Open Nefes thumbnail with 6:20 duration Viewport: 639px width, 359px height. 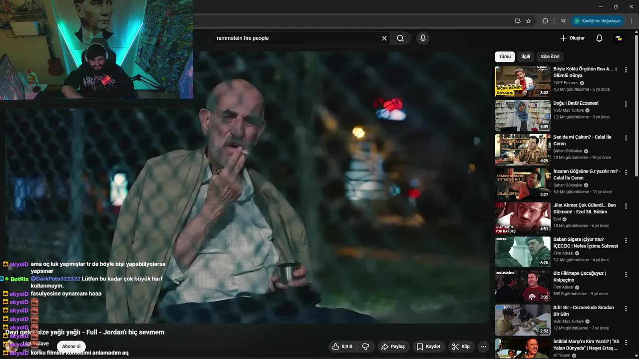523,251
